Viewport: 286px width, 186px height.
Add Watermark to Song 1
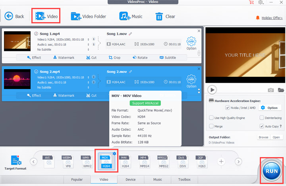64,57
